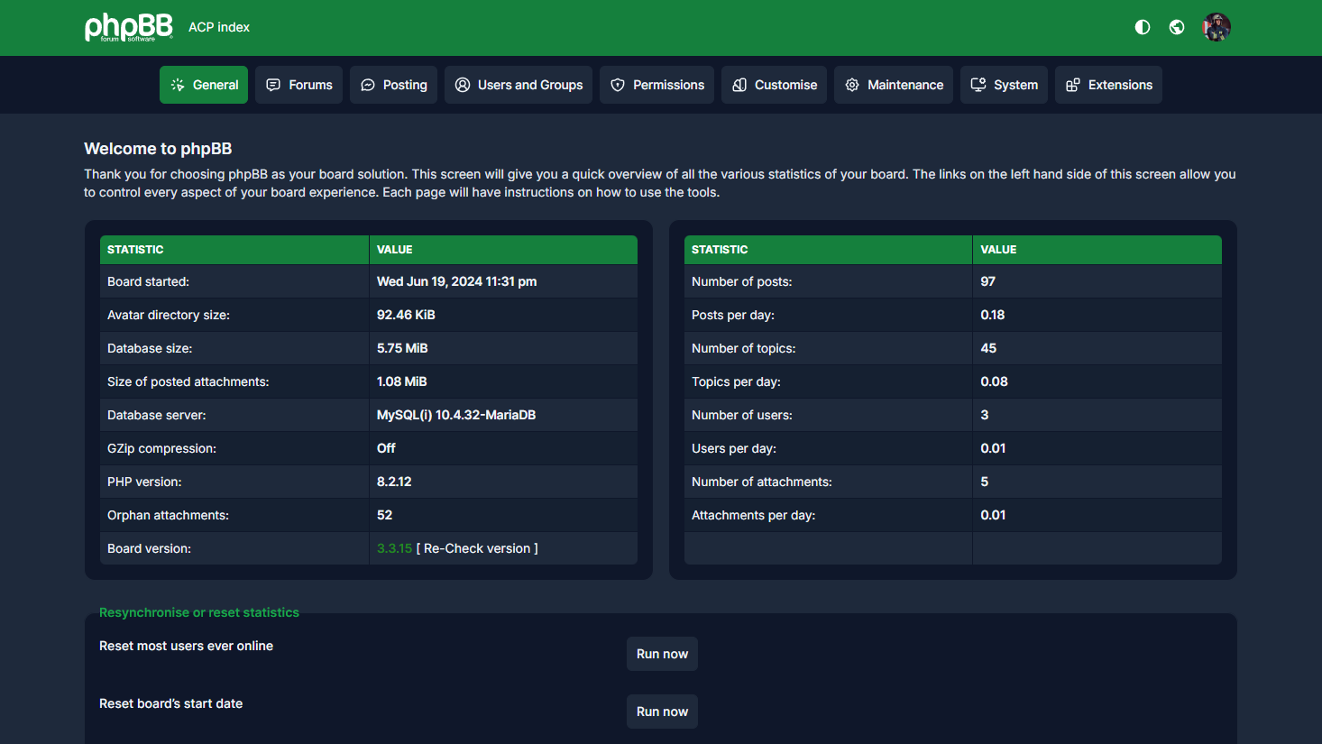Click the Extensions puzzle icon

[1073, 85]
